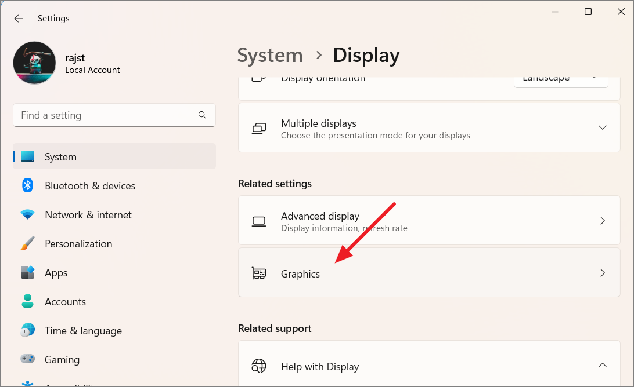
Task: Click the Time & language clock icon
Action: click(27, 330)
